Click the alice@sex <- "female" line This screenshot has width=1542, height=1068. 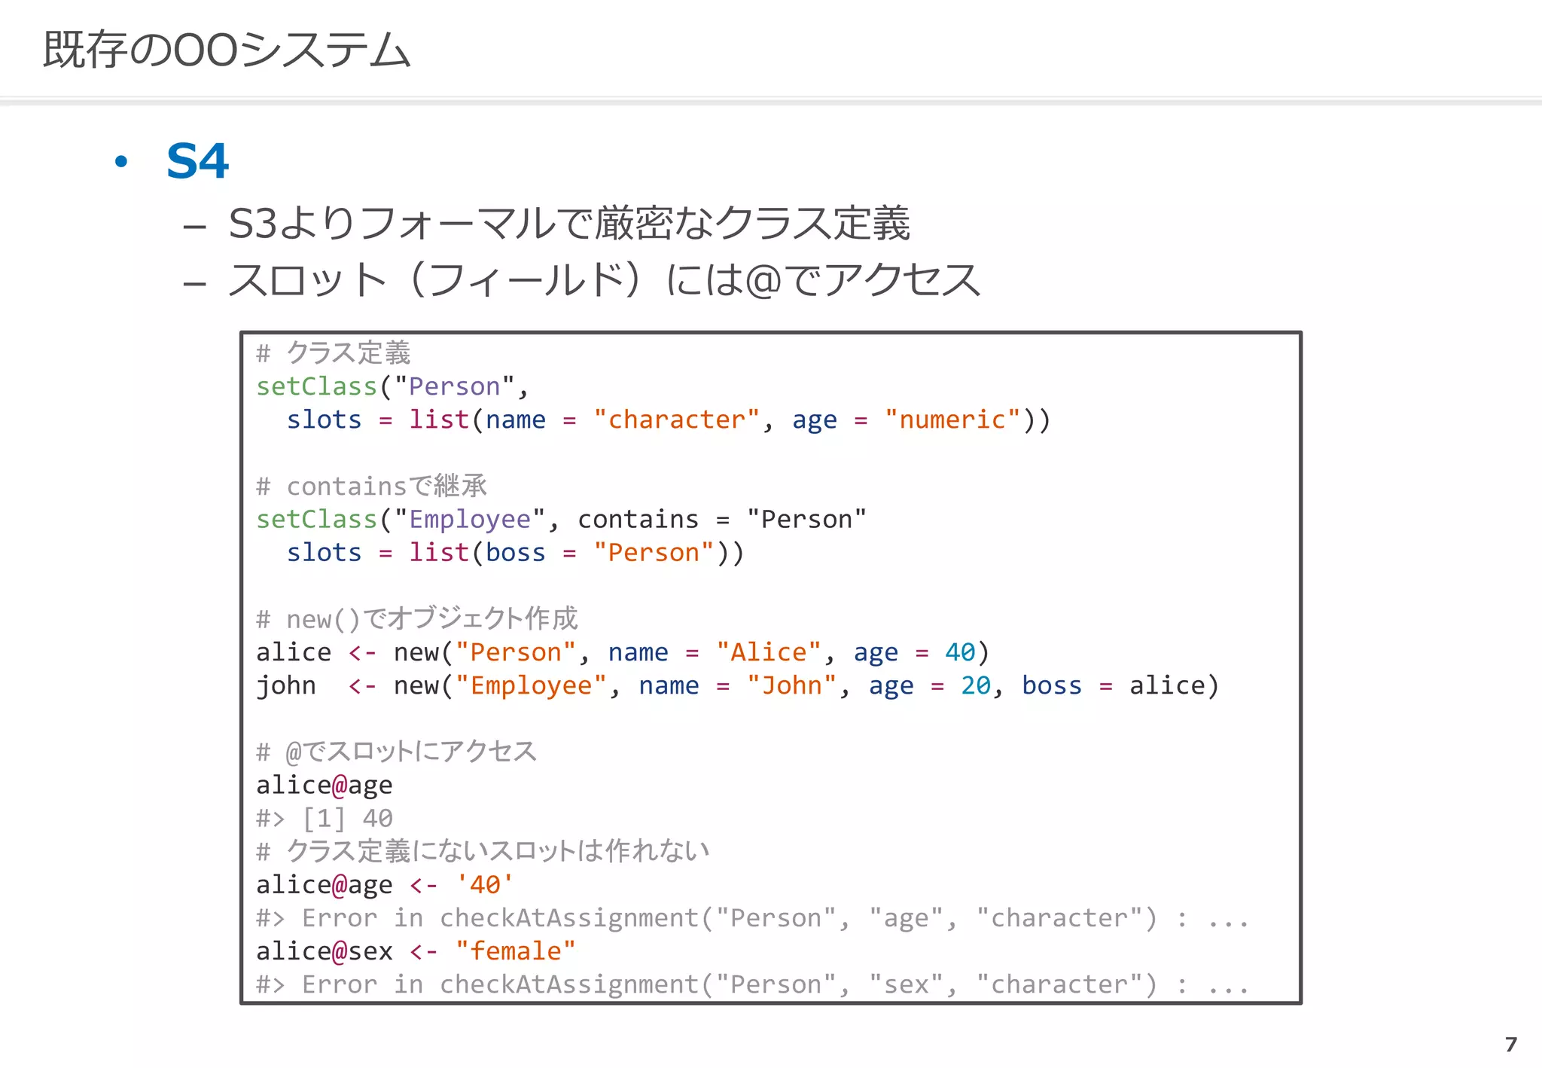[x=416, y=951]
